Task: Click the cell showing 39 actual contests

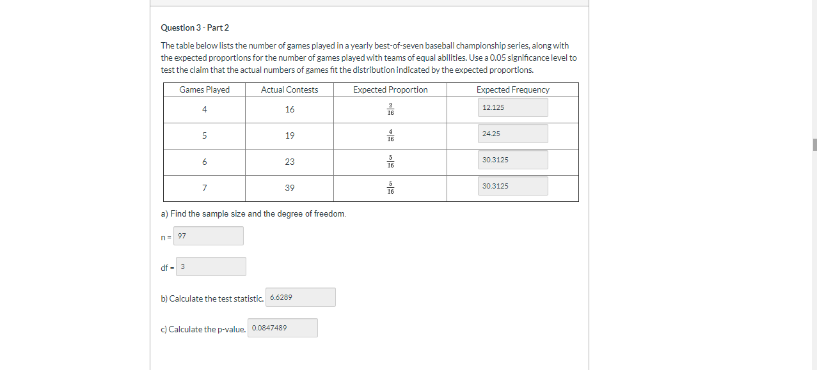Action: [x=289, y=187]
